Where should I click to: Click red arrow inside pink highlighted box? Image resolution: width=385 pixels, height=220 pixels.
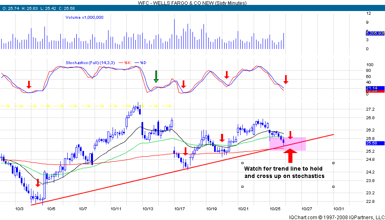[290, 134]
